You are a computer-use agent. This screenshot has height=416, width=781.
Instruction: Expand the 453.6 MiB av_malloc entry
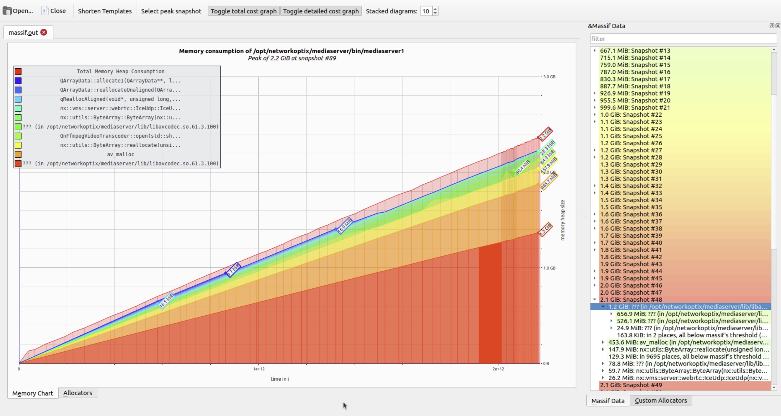(603, 342)
